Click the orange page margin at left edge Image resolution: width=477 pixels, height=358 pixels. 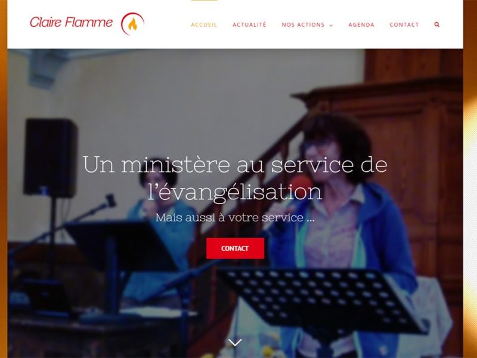click(x=4, y=179)
